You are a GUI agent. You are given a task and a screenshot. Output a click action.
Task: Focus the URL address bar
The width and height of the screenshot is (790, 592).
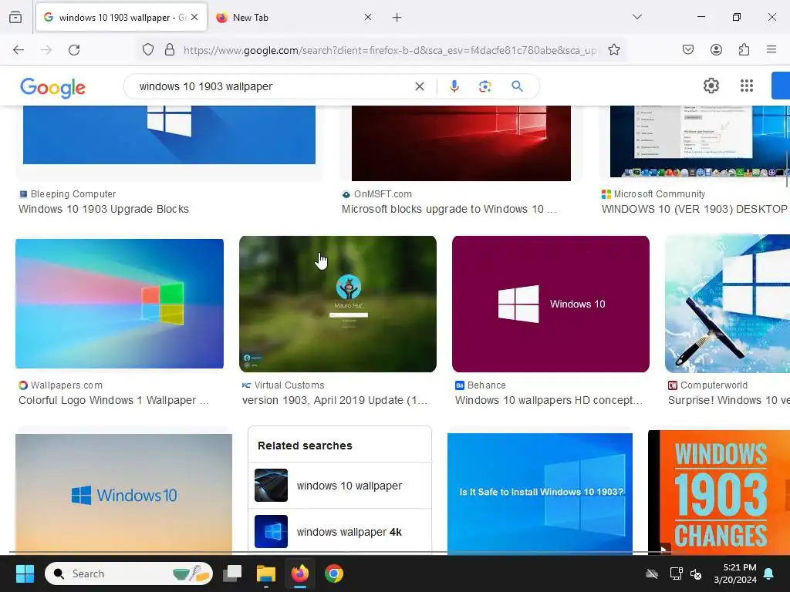tap(390, 50)
